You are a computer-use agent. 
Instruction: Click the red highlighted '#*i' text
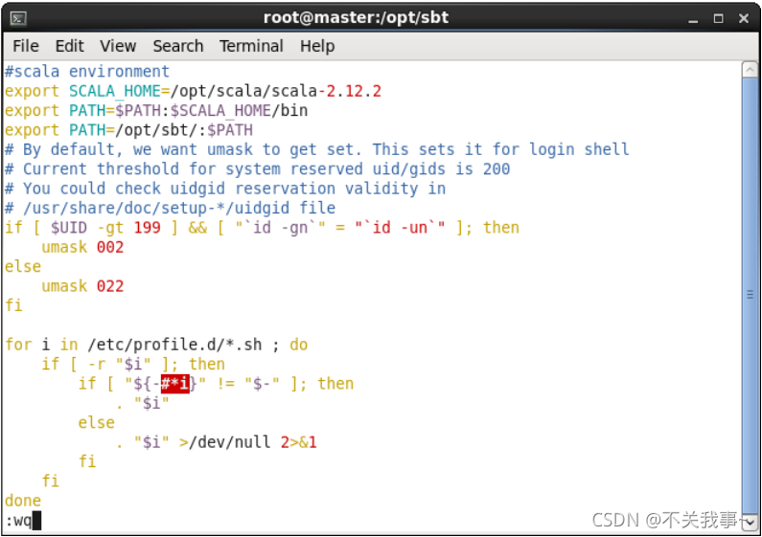[x=175, y=384]
